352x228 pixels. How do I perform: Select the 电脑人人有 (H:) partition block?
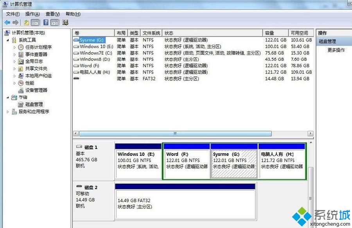tap(282, 161)
